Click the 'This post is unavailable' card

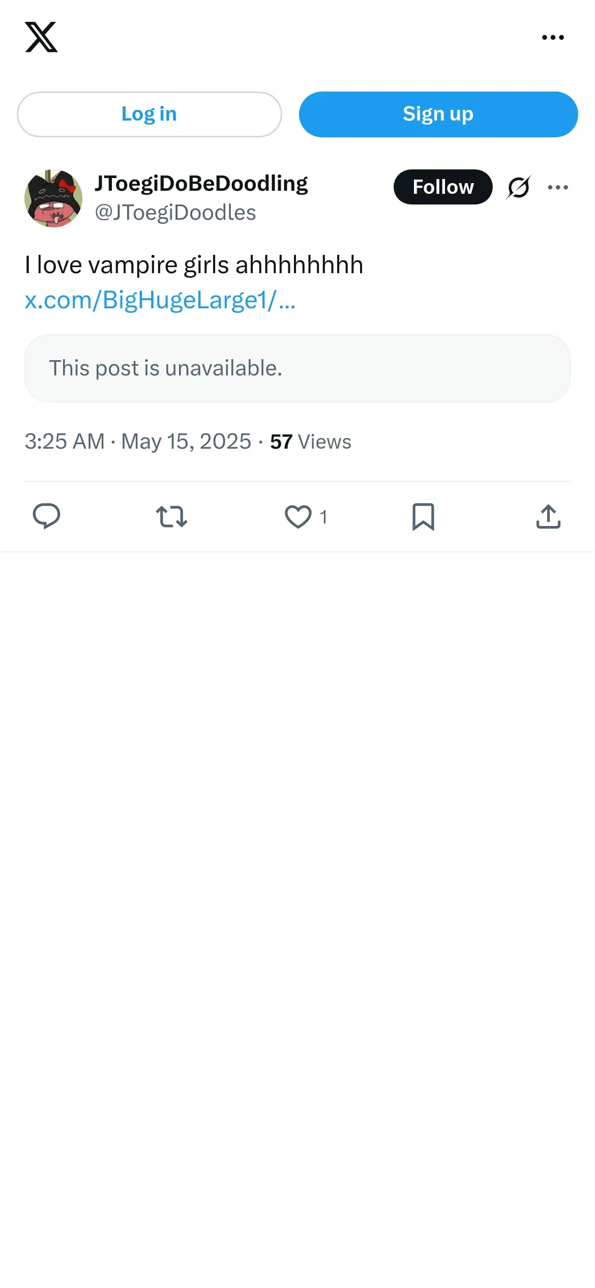pos(297,368)
